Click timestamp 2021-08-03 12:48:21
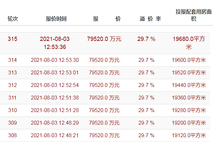Image resolution: width=213 pixels, height=142 pixels. click(x=55, y=135)
